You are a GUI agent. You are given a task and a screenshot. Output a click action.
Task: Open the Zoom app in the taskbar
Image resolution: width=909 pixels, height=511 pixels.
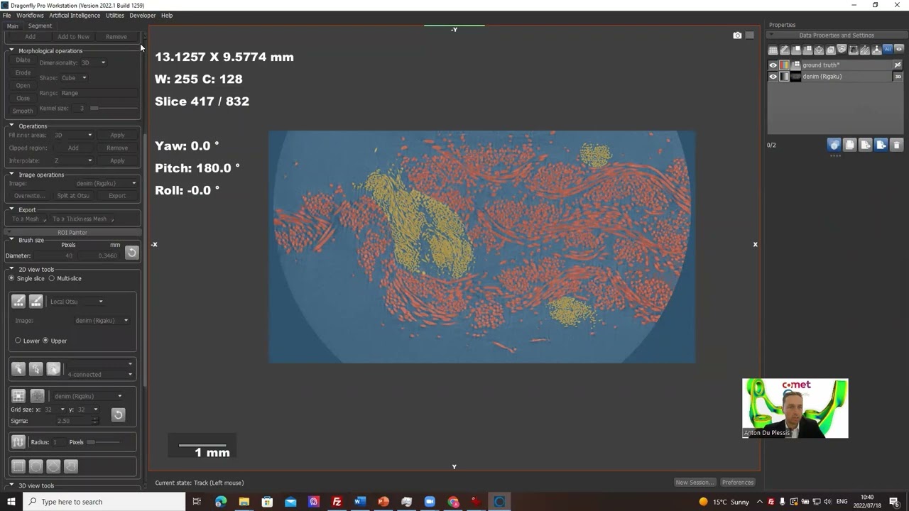click(430, 502)
